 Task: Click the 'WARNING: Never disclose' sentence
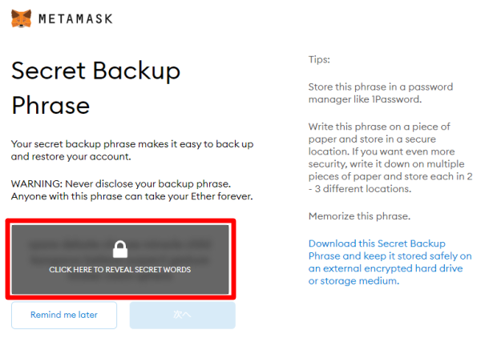point(121,184)
